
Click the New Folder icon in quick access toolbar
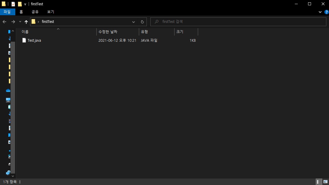[20, 4]
